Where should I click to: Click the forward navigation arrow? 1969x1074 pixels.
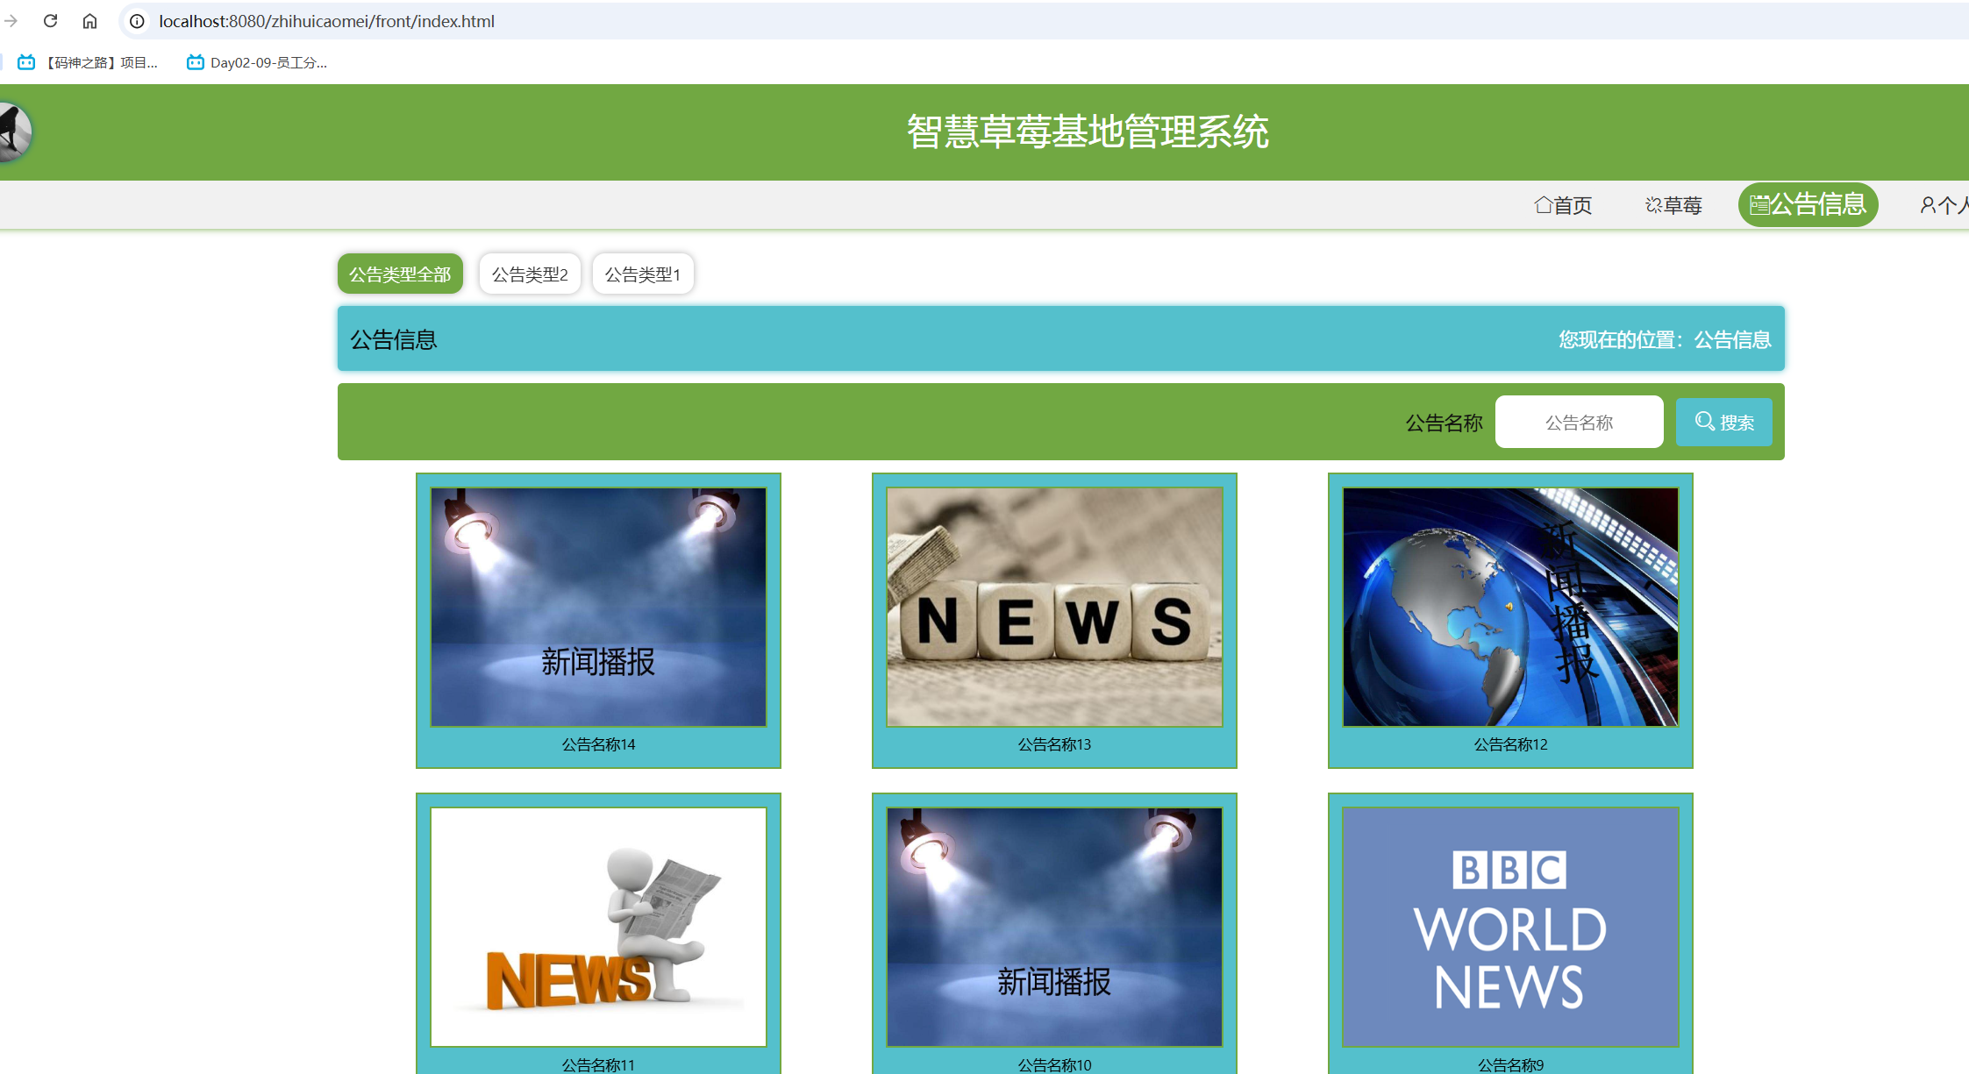pyautogui.click(x=11, y=21)
